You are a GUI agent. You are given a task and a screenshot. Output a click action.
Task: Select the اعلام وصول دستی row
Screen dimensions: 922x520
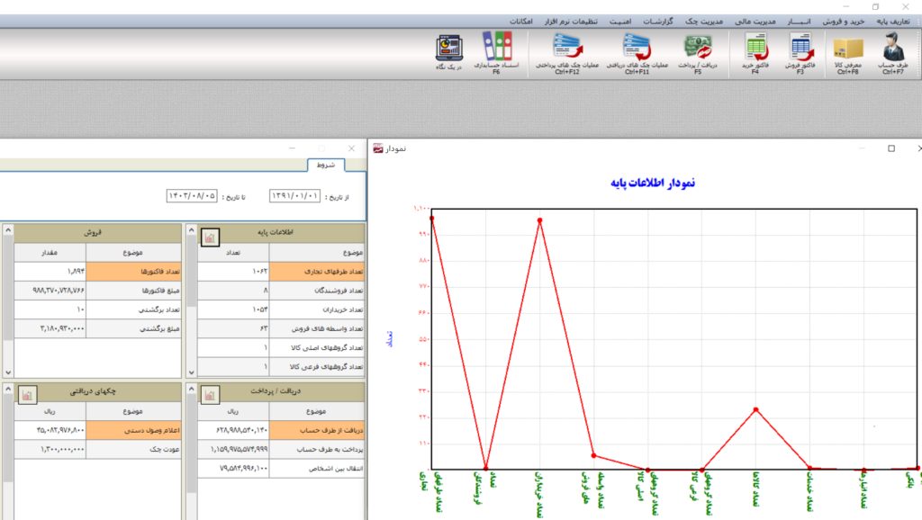tap(97, 430)
